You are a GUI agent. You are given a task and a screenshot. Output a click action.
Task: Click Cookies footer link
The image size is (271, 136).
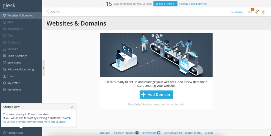[209, 133]
